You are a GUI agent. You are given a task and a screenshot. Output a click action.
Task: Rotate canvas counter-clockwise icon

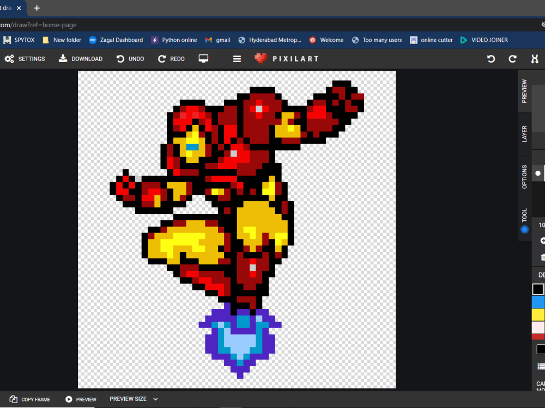pos(491,59)
